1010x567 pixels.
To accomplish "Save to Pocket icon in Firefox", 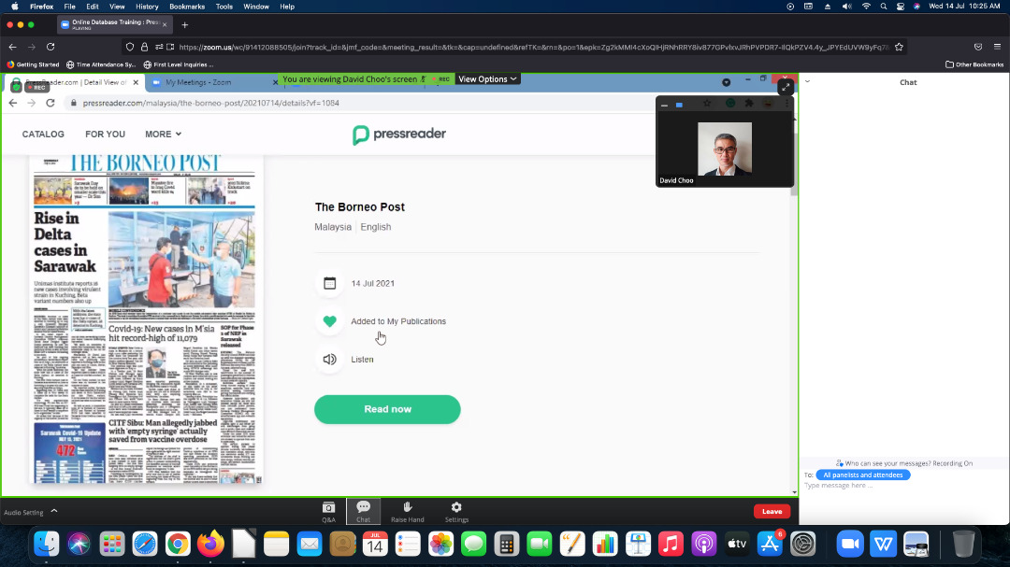I will (978, 47).
